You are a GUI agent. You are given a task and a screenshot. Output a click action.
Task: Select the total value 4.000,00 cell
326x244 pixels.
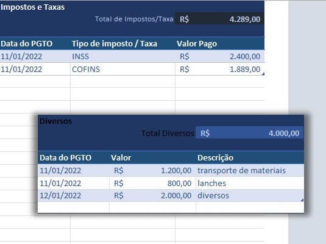(x=249, y=133)
